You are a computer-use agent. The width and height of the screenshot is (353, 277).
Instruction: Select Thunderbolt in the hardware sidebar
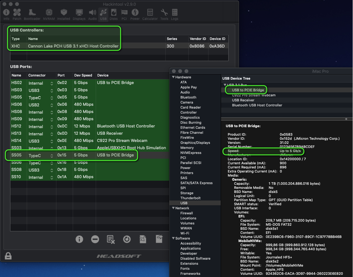point(191,198)
